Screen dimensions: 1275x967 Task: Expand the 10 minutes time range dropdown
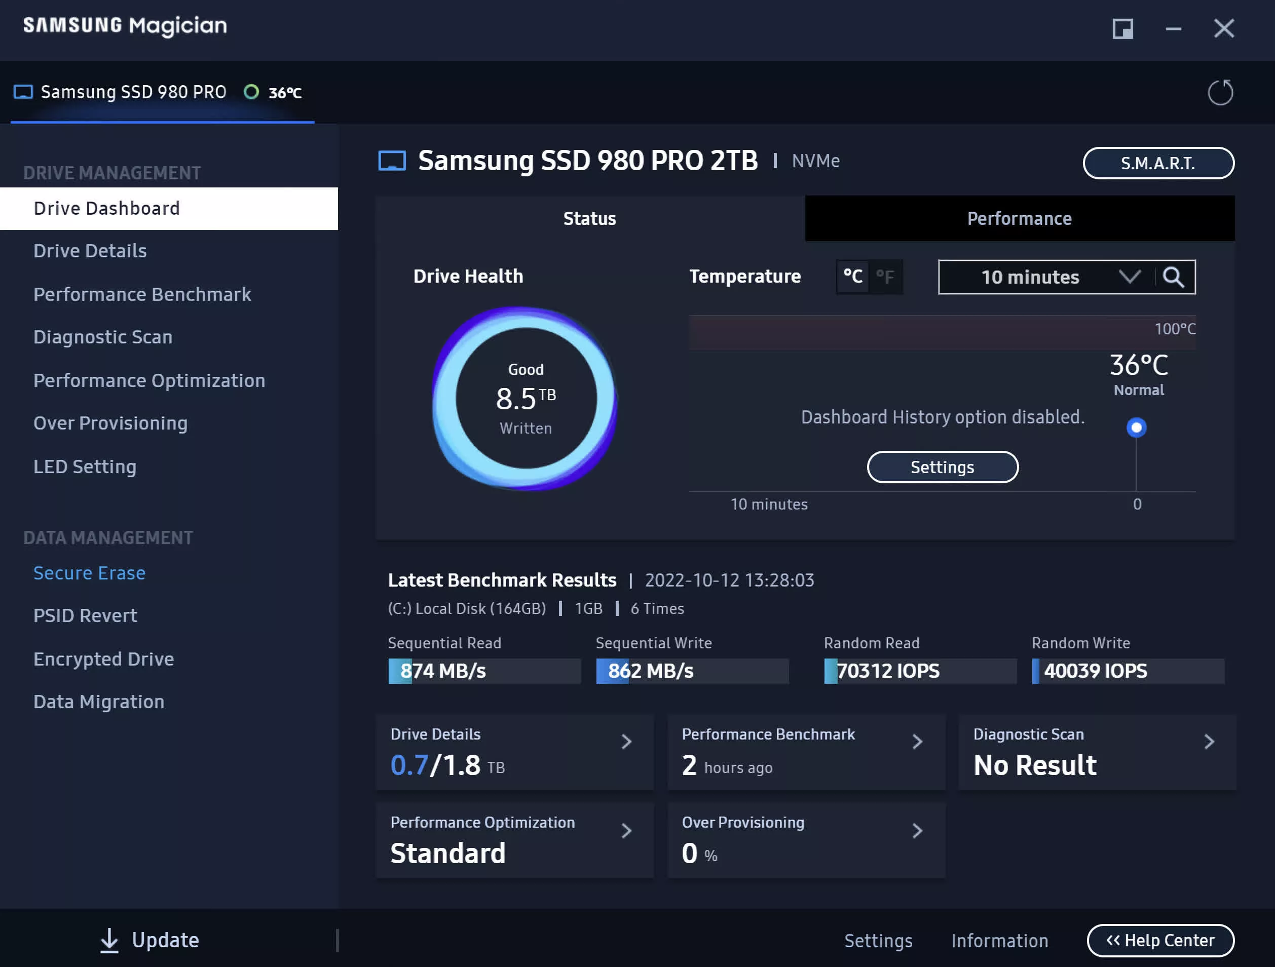(1129, 277)
